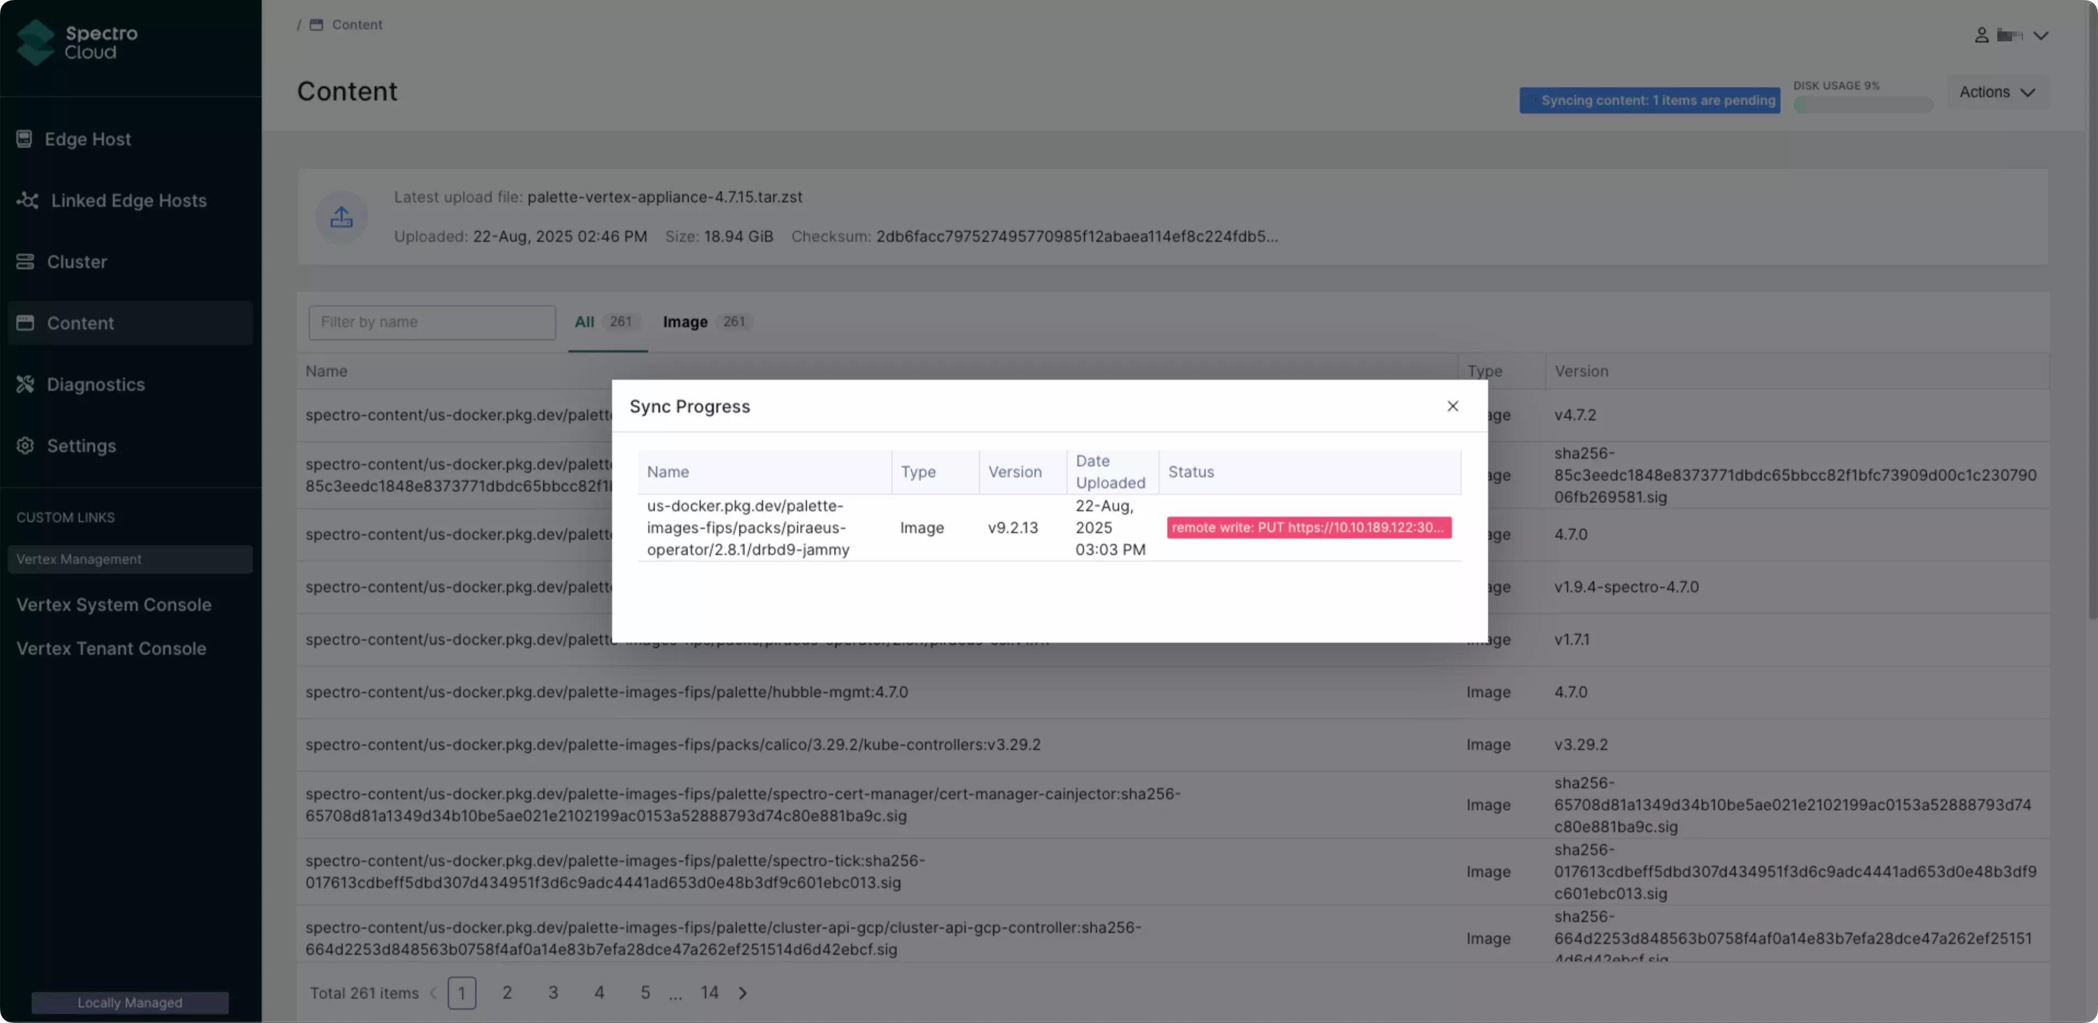Expand the project selector chevron in header
This screenshot has width=2098, height=1023.
2042,36
